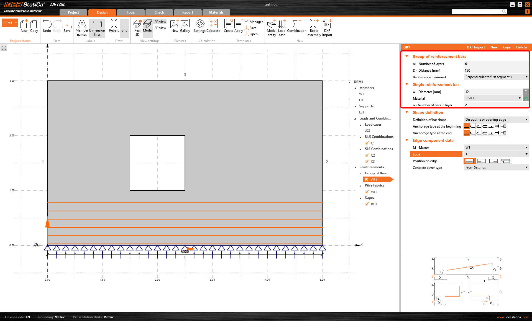Image resolution: width=532 pixels, height=321 pixels.
Task: Click the Calculate icon
Action: [213, 26]
